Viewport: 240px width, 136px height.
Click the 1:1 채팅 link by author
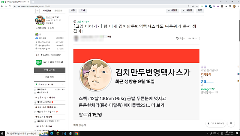(108, 37)
